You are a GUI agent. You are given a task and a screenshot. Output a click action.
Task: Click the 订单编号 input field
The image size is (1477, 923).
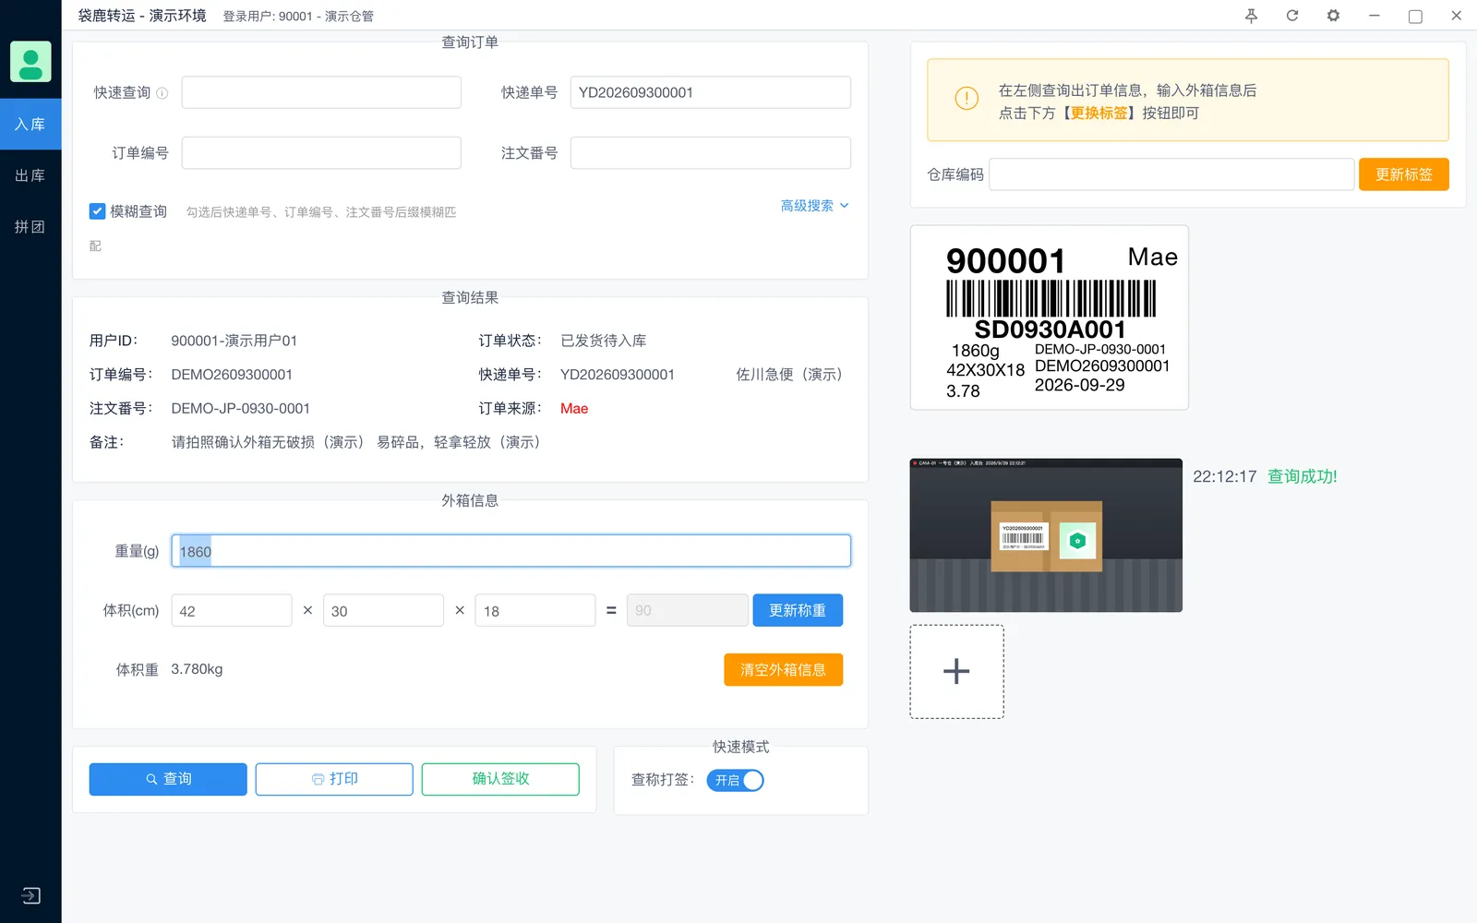point(321,153)
